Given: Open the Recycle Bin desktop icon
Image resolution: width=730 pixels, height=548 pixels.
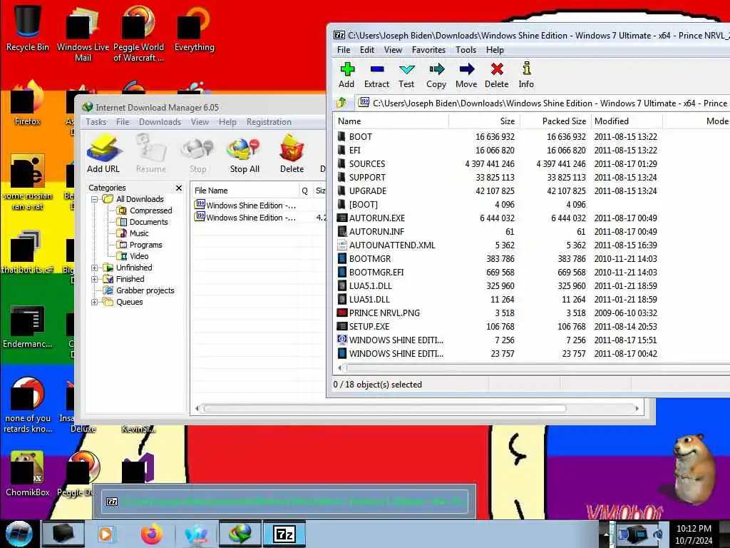Looking at the screenshot, I should point(28,28).
